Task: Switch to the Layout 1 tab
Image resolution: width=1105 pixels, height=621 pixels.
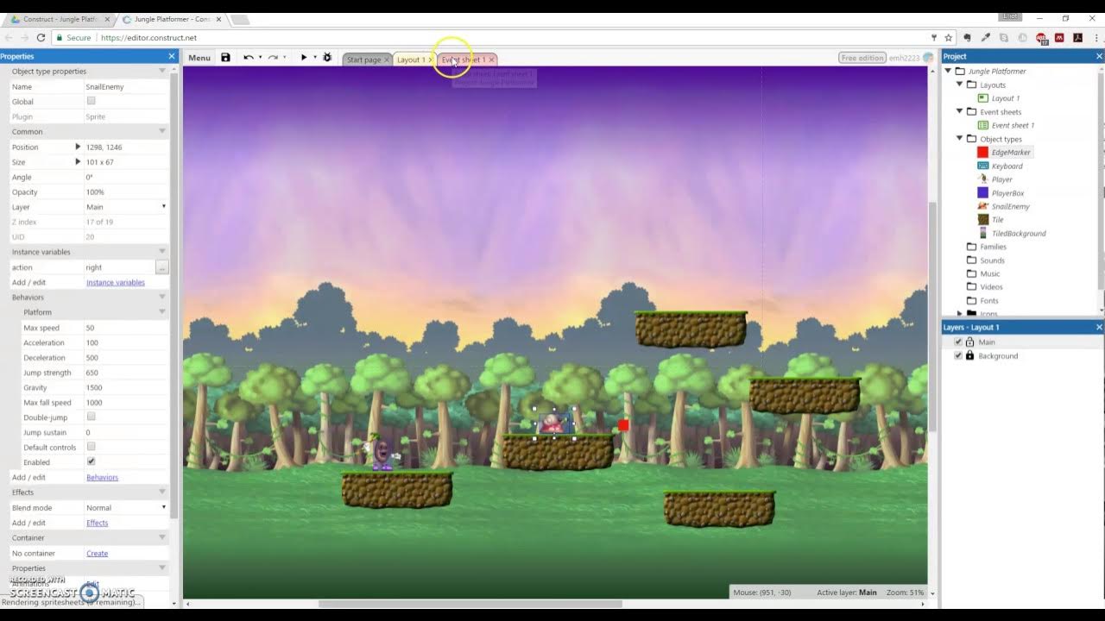Action: [x=410, y=60]
